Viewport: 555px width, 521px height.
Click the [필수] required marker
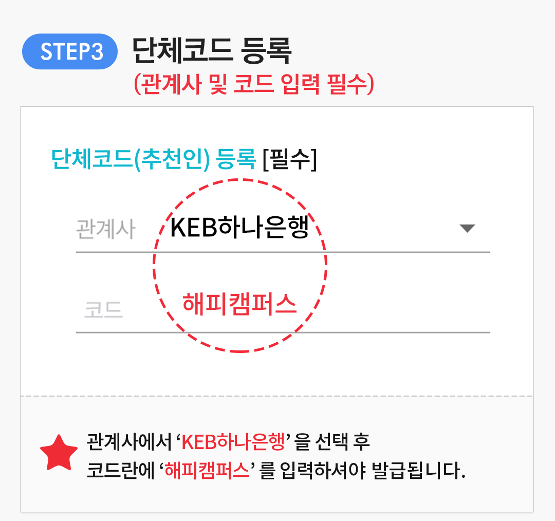[x=289, y=159]
